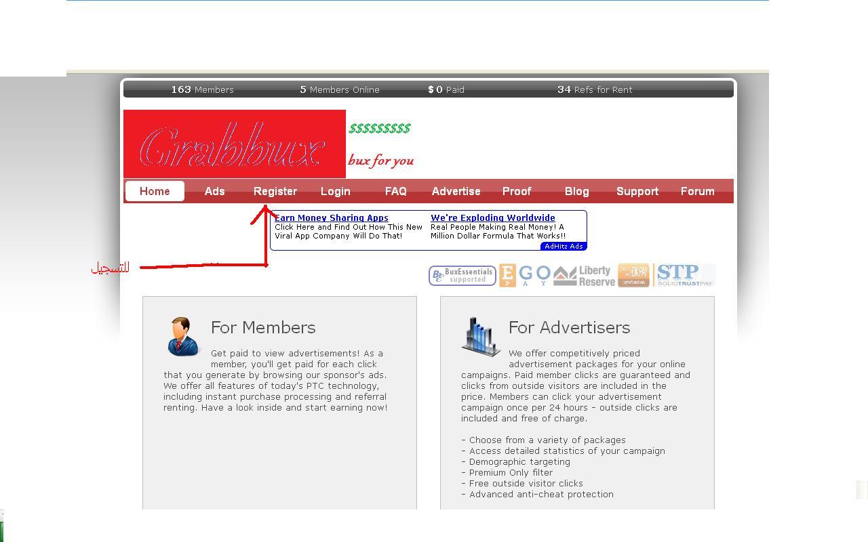
Task: Click the For Members businessman icon
Action: (183, 337)
